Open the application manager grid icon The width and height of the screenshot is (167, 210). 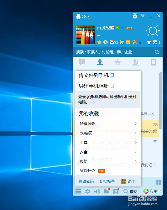159,182
